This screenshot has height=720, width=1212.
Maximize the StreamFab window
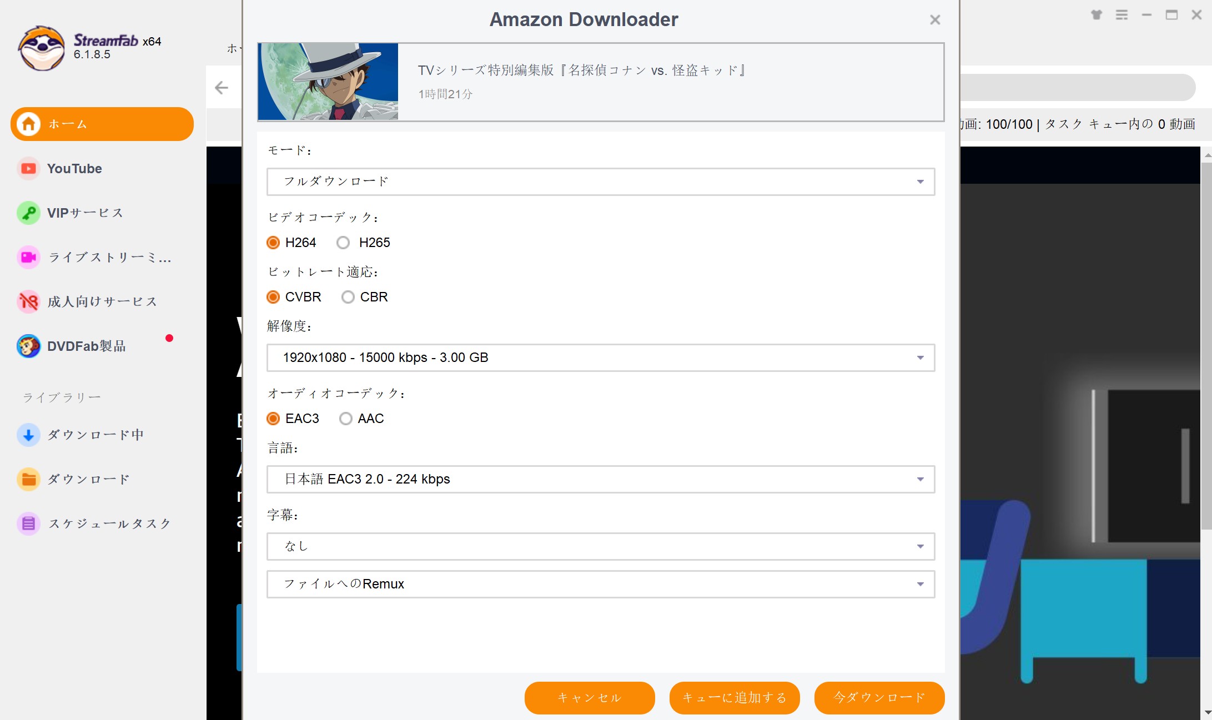coord(1171,15)
